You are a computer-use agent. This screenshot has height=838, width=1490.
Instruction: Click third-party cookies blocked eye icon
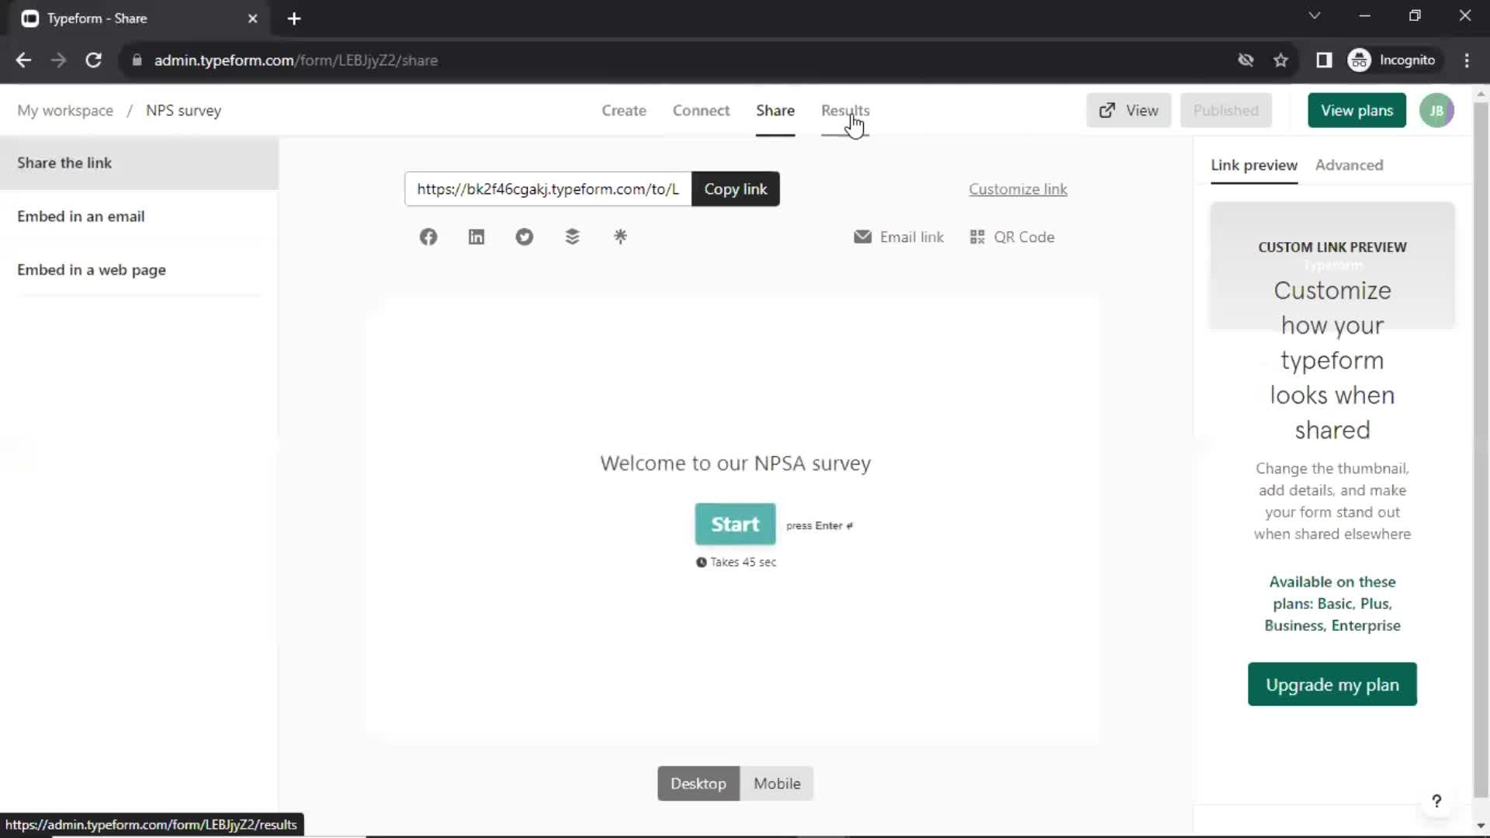pyautogui.click(x=1246, y=60)
